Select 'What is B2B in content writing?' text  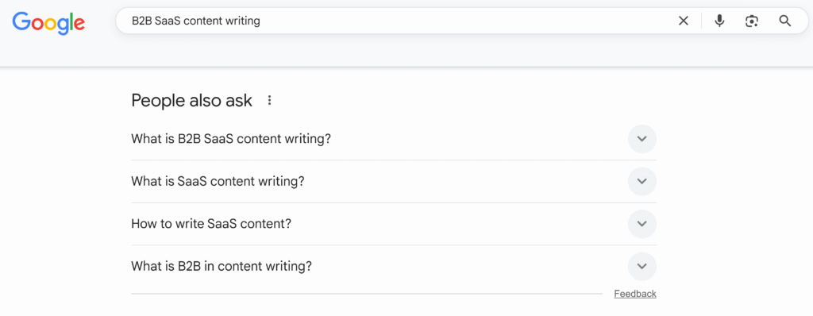(x=222, y=267)
